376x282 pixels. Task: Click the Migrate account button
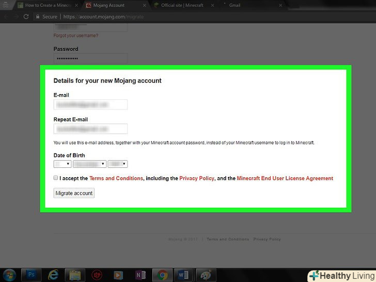click(x=74, y=193)
